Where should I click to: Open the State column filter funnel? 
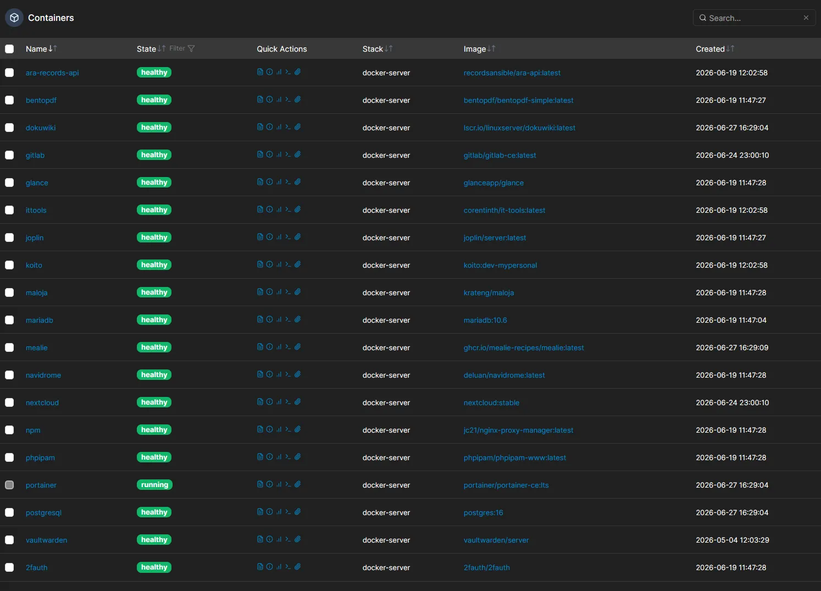(x=191, y=48)
